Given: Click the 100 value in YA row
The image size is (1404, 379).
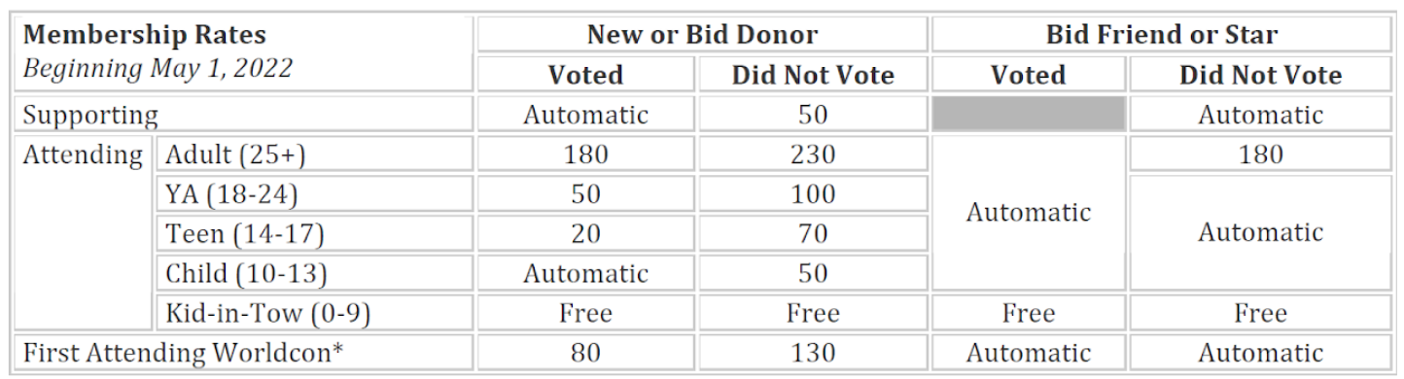Looking at the screenshot, I should coord(813,194).
